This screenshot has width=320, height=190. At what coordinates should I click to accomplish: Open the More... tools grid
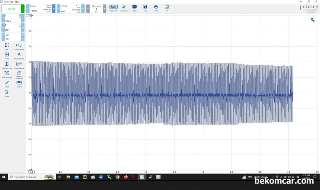(x=7, y=46)
